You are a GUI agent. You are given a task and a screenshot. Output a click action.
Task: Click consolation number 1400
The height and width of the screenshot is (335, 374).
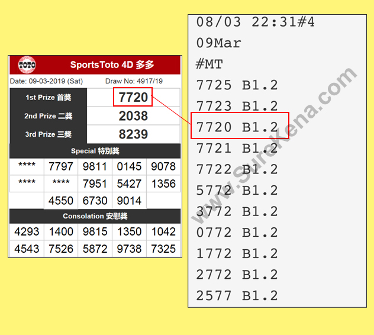pos(61,231)
